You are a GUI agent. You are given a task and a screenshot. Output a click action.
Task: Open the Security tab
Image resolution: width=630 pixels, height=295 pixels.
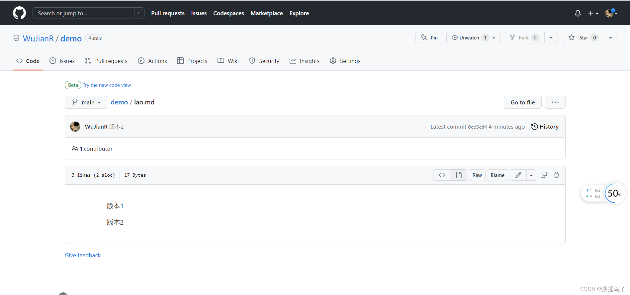264,61
